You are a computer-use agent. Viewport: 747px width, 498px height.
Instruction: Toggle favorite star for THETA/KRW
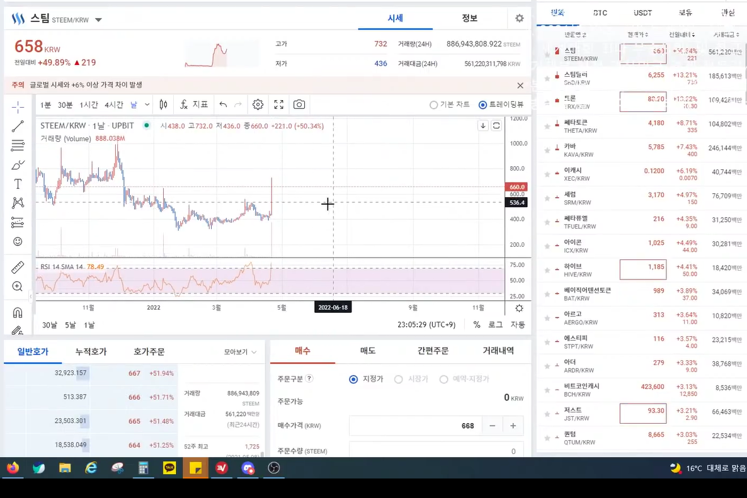(547, 126)
